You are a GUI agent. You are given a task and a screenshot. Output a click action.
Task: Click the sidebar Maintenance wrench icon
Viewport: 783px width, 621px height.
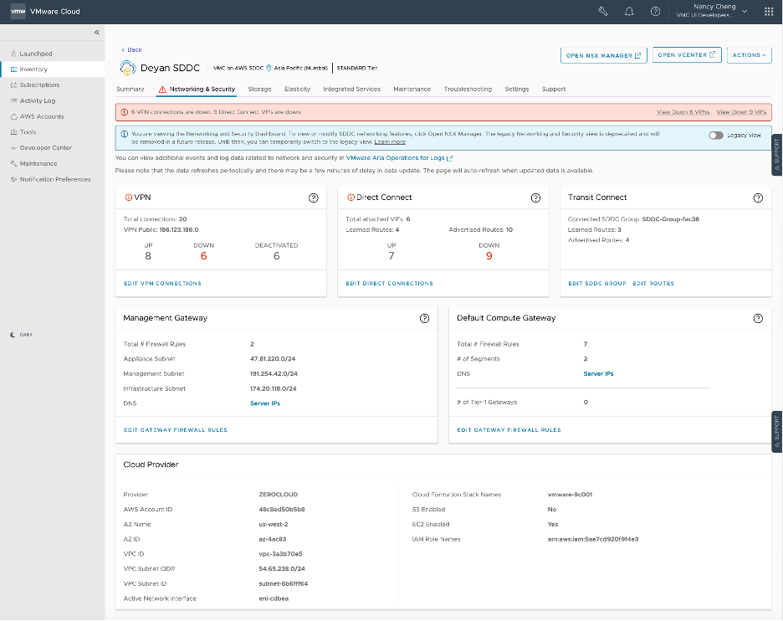14,163
